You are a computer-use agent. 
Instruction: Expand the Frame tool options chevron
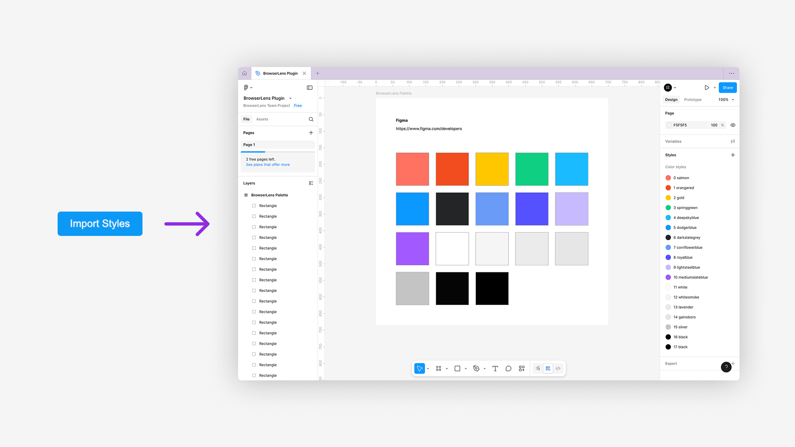pyautogui.click(x=447, y=369)
